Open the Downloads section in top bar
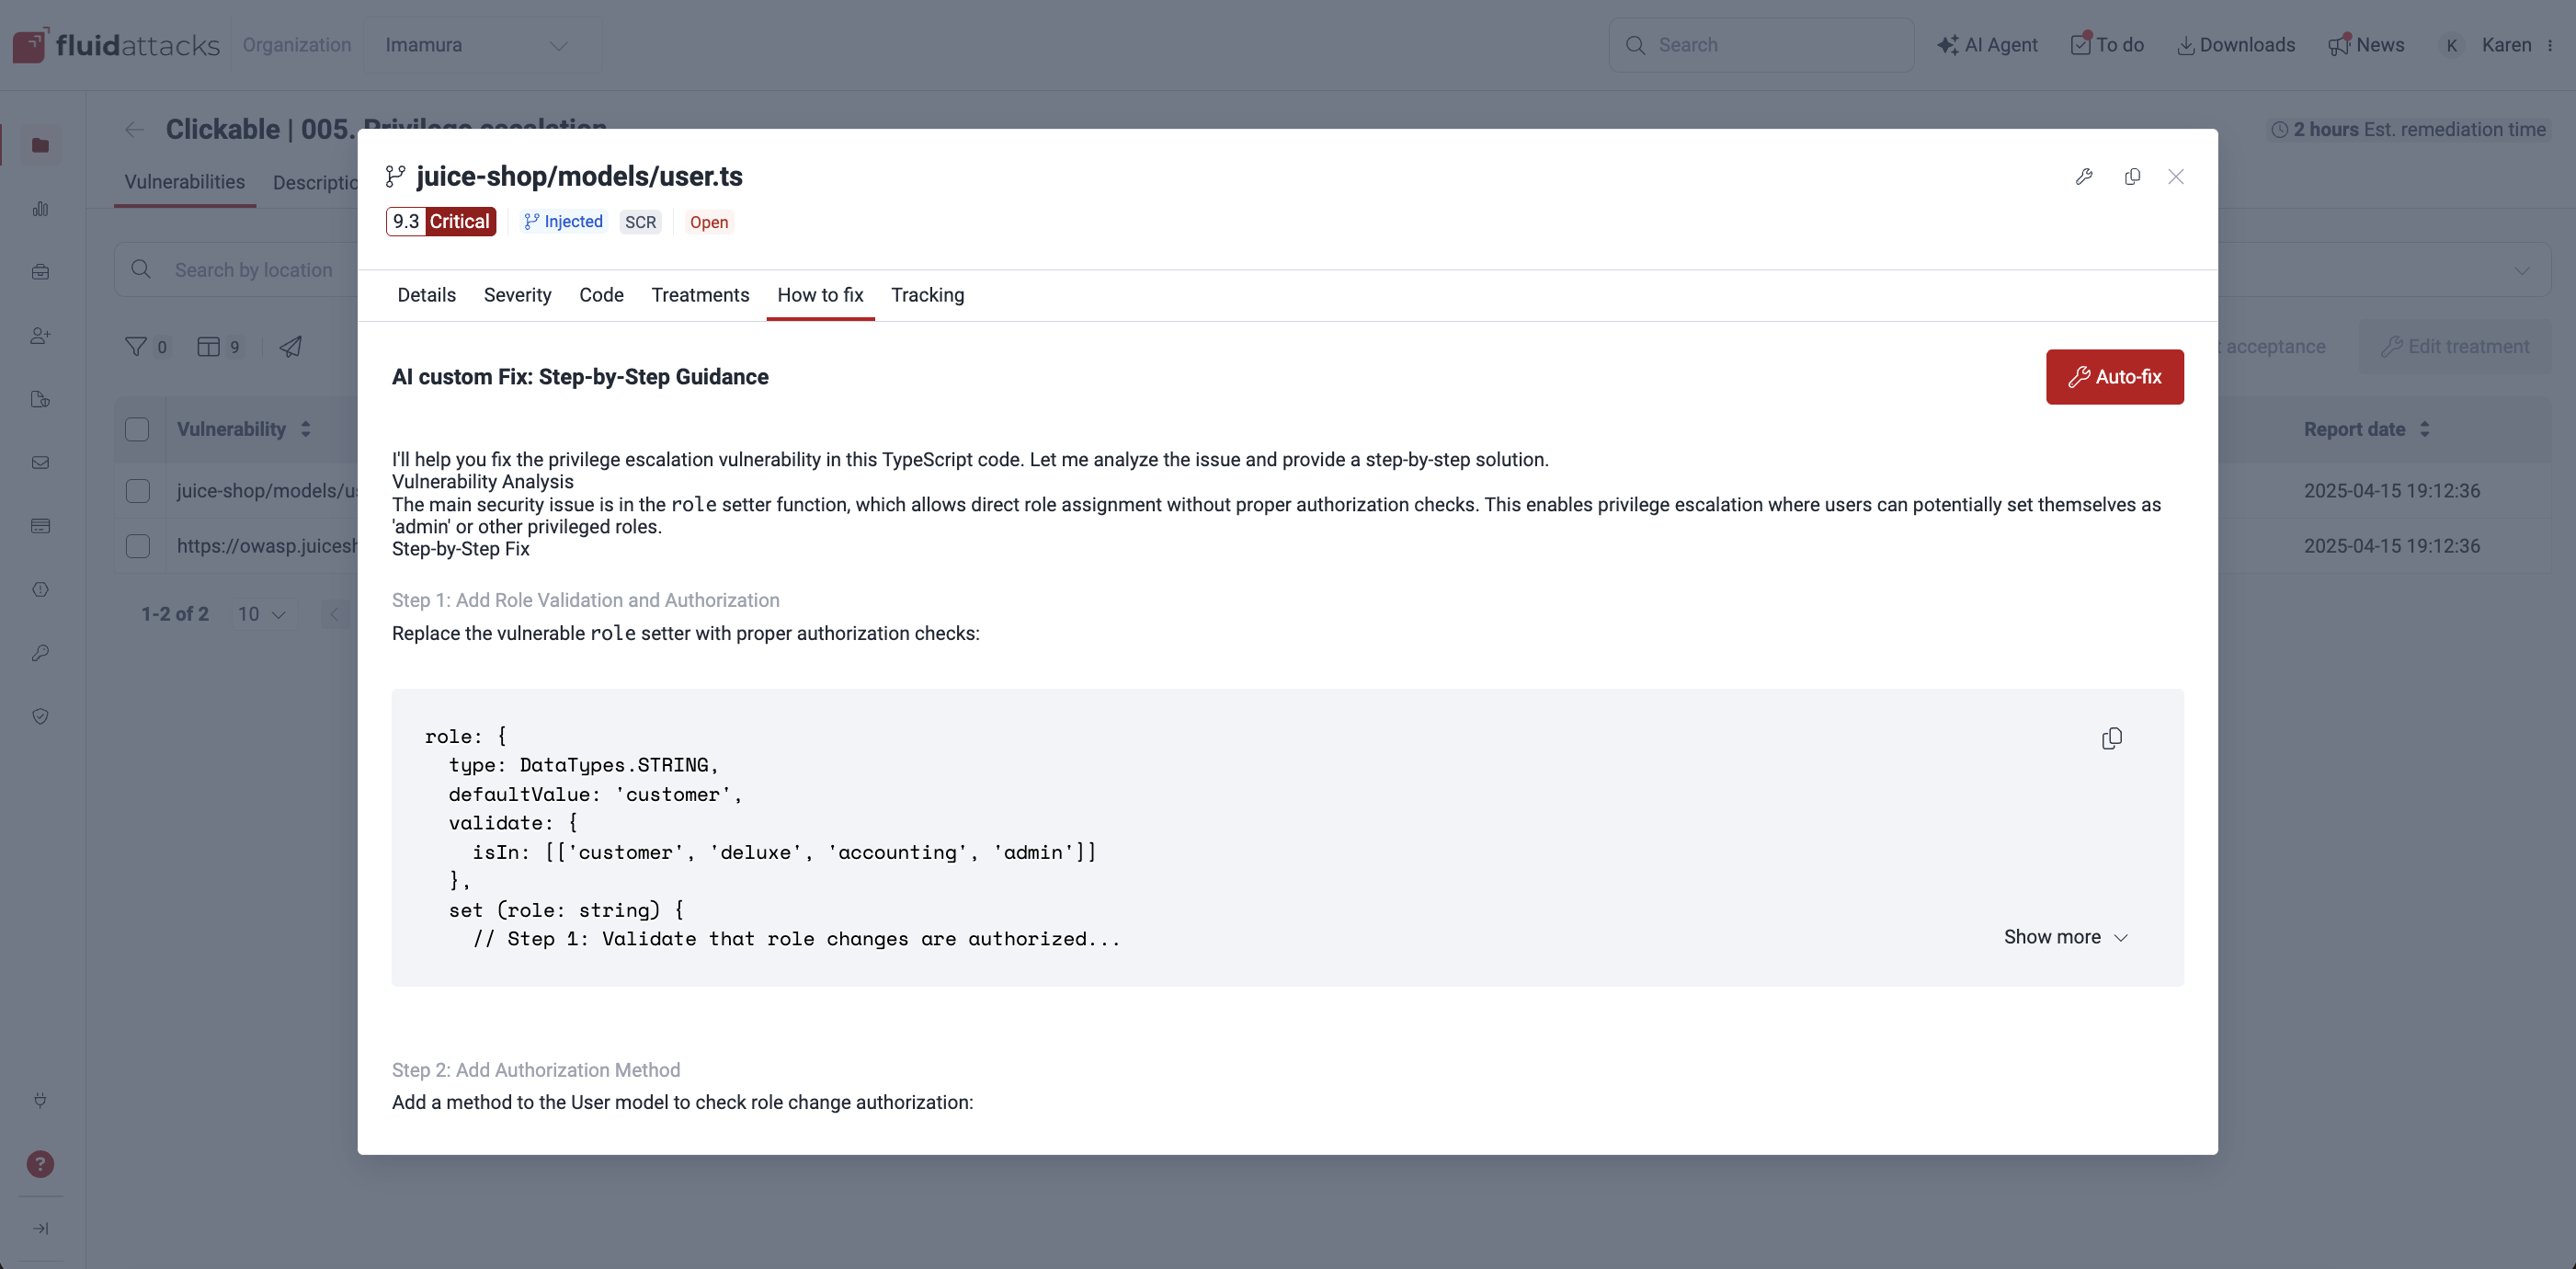 (2236, 44)
